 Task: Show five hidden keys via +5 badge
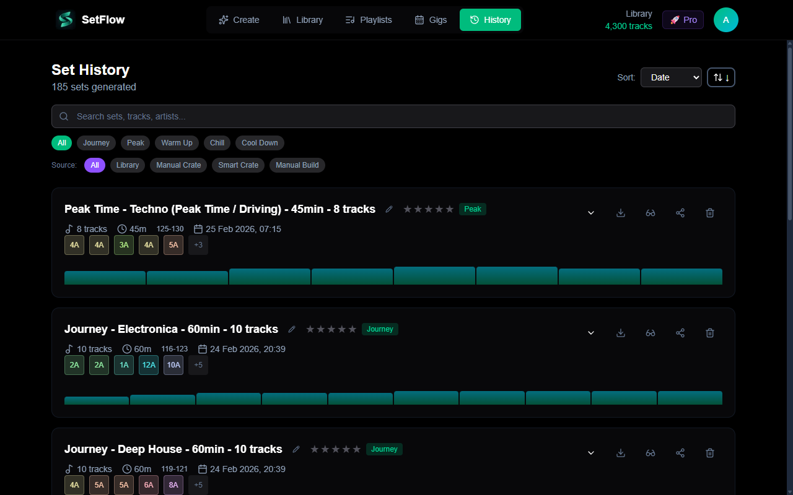[x=198, y=365]
